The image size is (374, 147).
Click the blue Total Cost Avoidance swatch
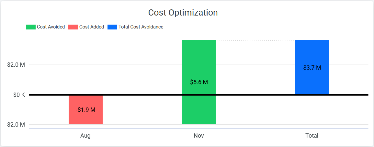tap(112, 27)
